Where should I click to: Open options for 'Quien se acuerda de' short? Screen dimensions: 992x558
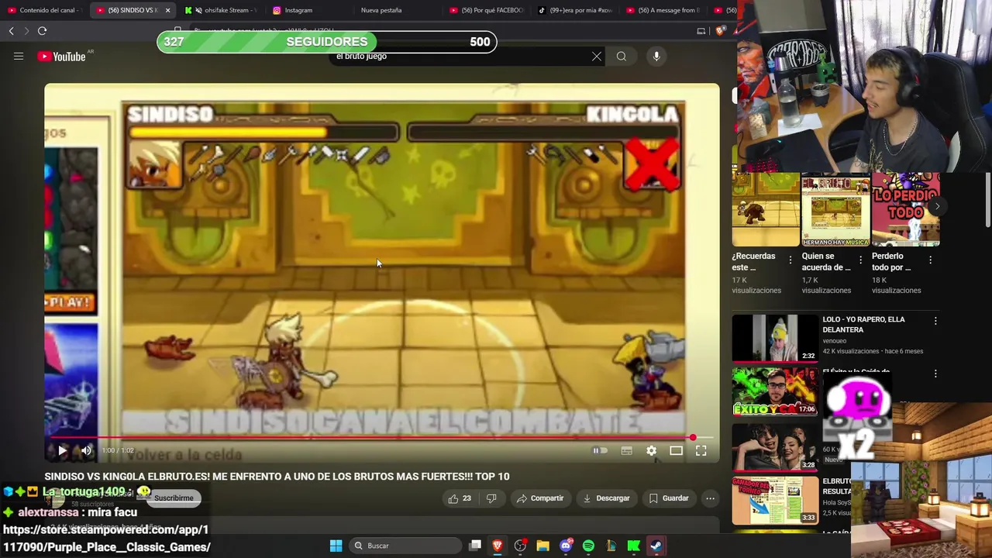(860, 260)
